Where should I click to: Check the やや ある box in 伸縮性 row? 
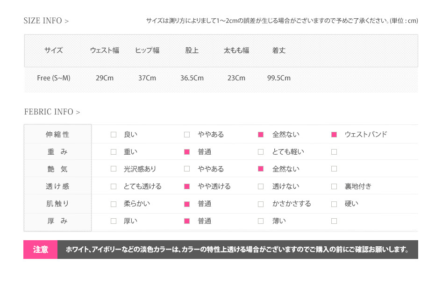pyautogui.click(x=186, y=135)
